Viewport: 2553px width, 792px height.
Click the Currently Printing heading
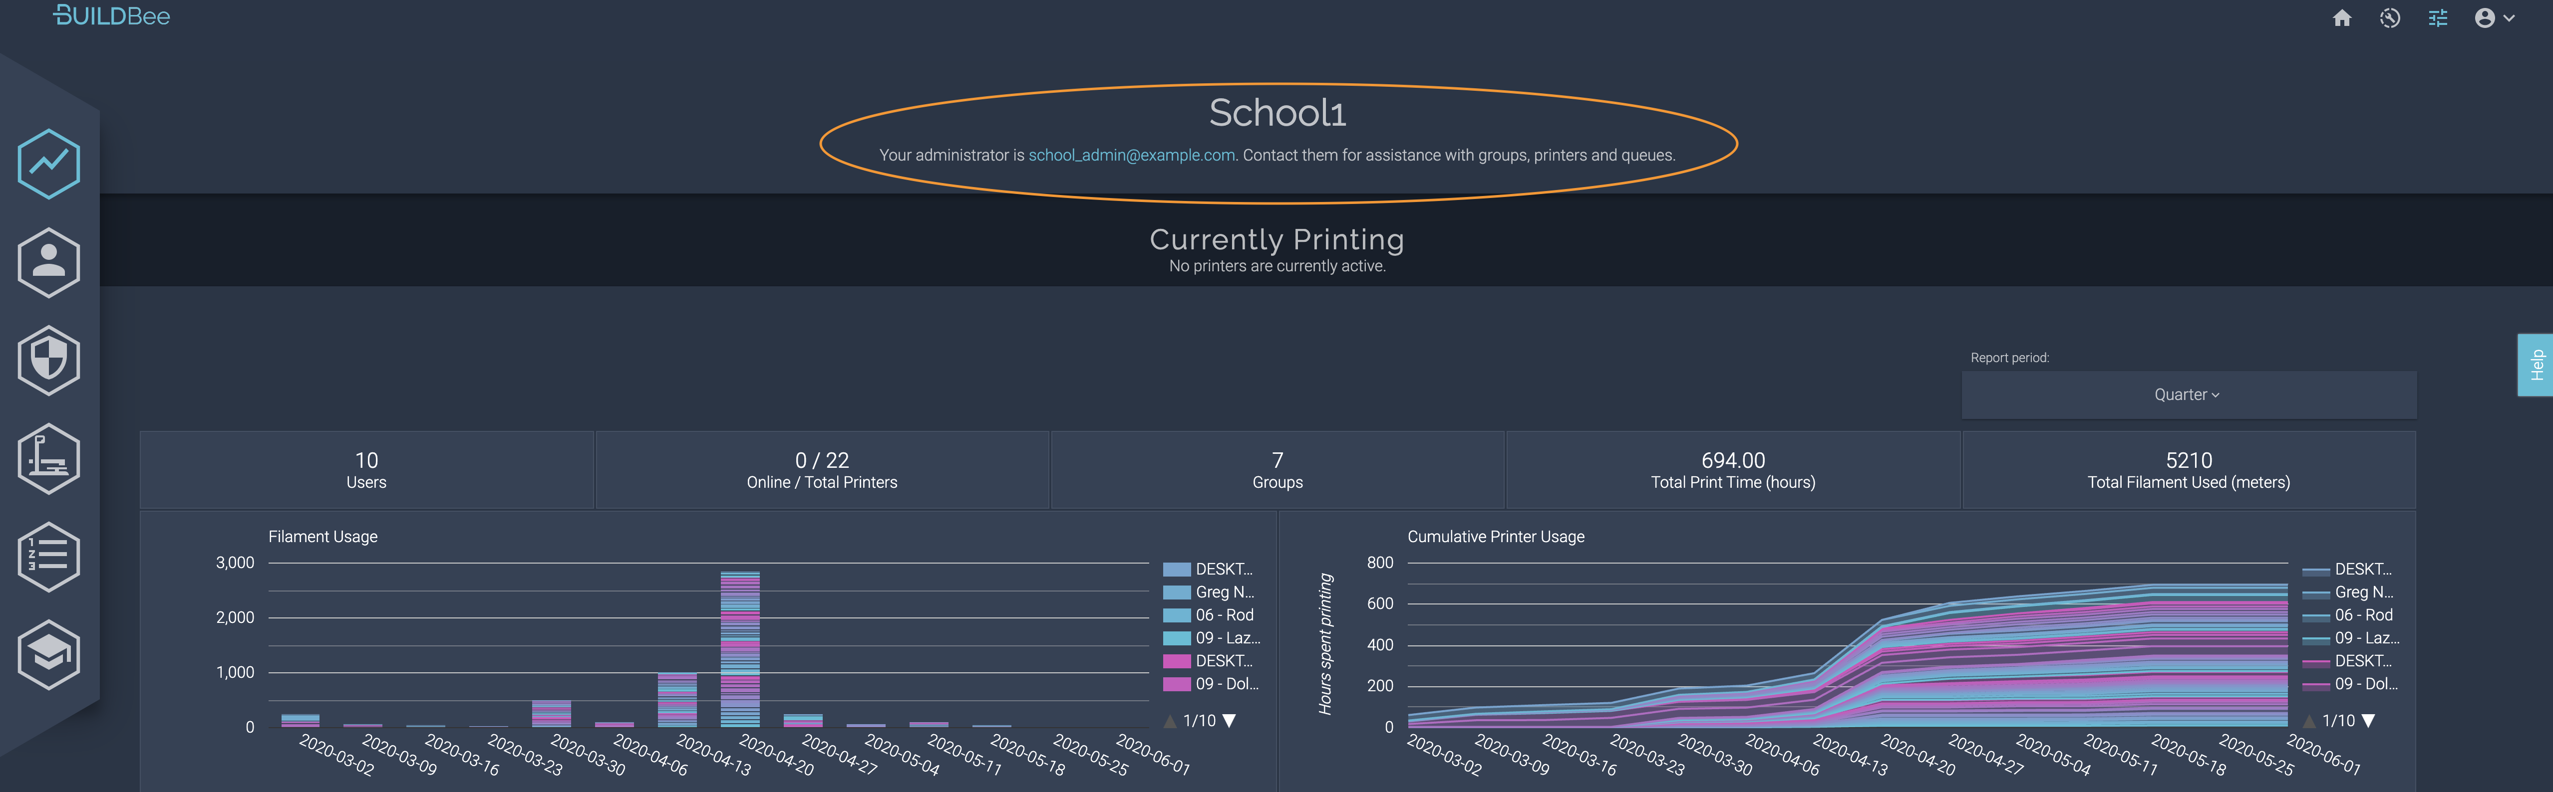(x=1276, y=239)
